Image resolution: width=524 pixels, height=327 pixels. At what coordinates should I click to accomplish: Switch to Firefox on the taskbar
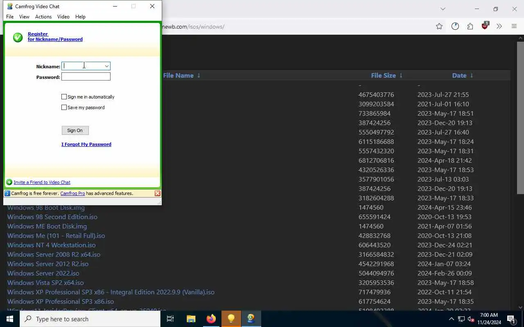(211, 319)
